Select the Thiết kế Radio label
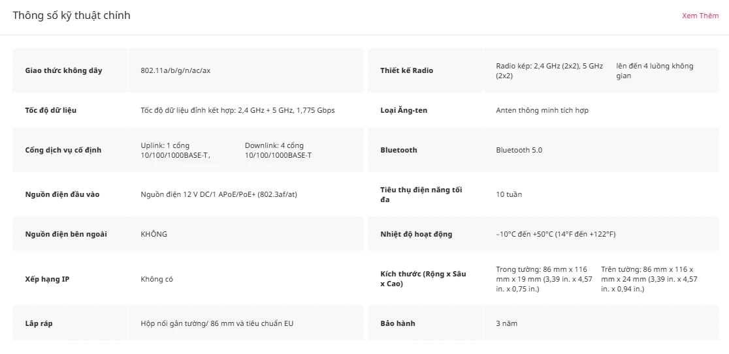Viewport: 729px width, 354px height. (407, 70)
